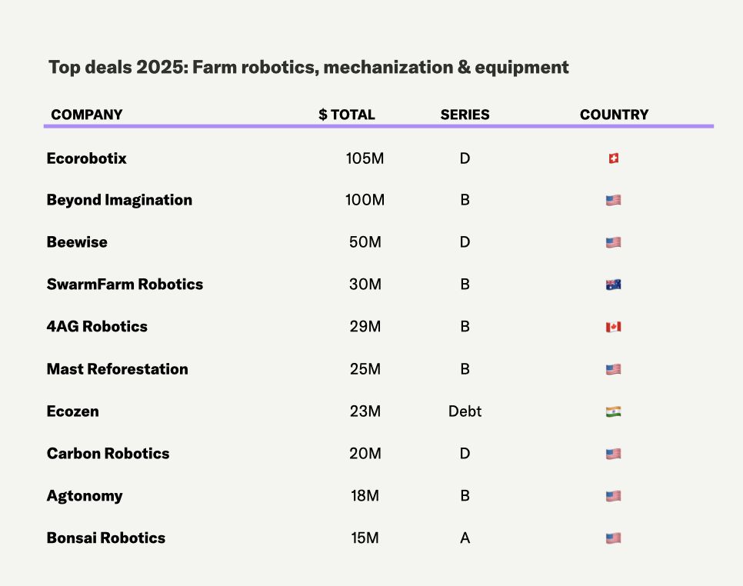Click the US flag in Bonsai Robotics row
Viewport: 743px width, 586px height.
click(613, 538)
